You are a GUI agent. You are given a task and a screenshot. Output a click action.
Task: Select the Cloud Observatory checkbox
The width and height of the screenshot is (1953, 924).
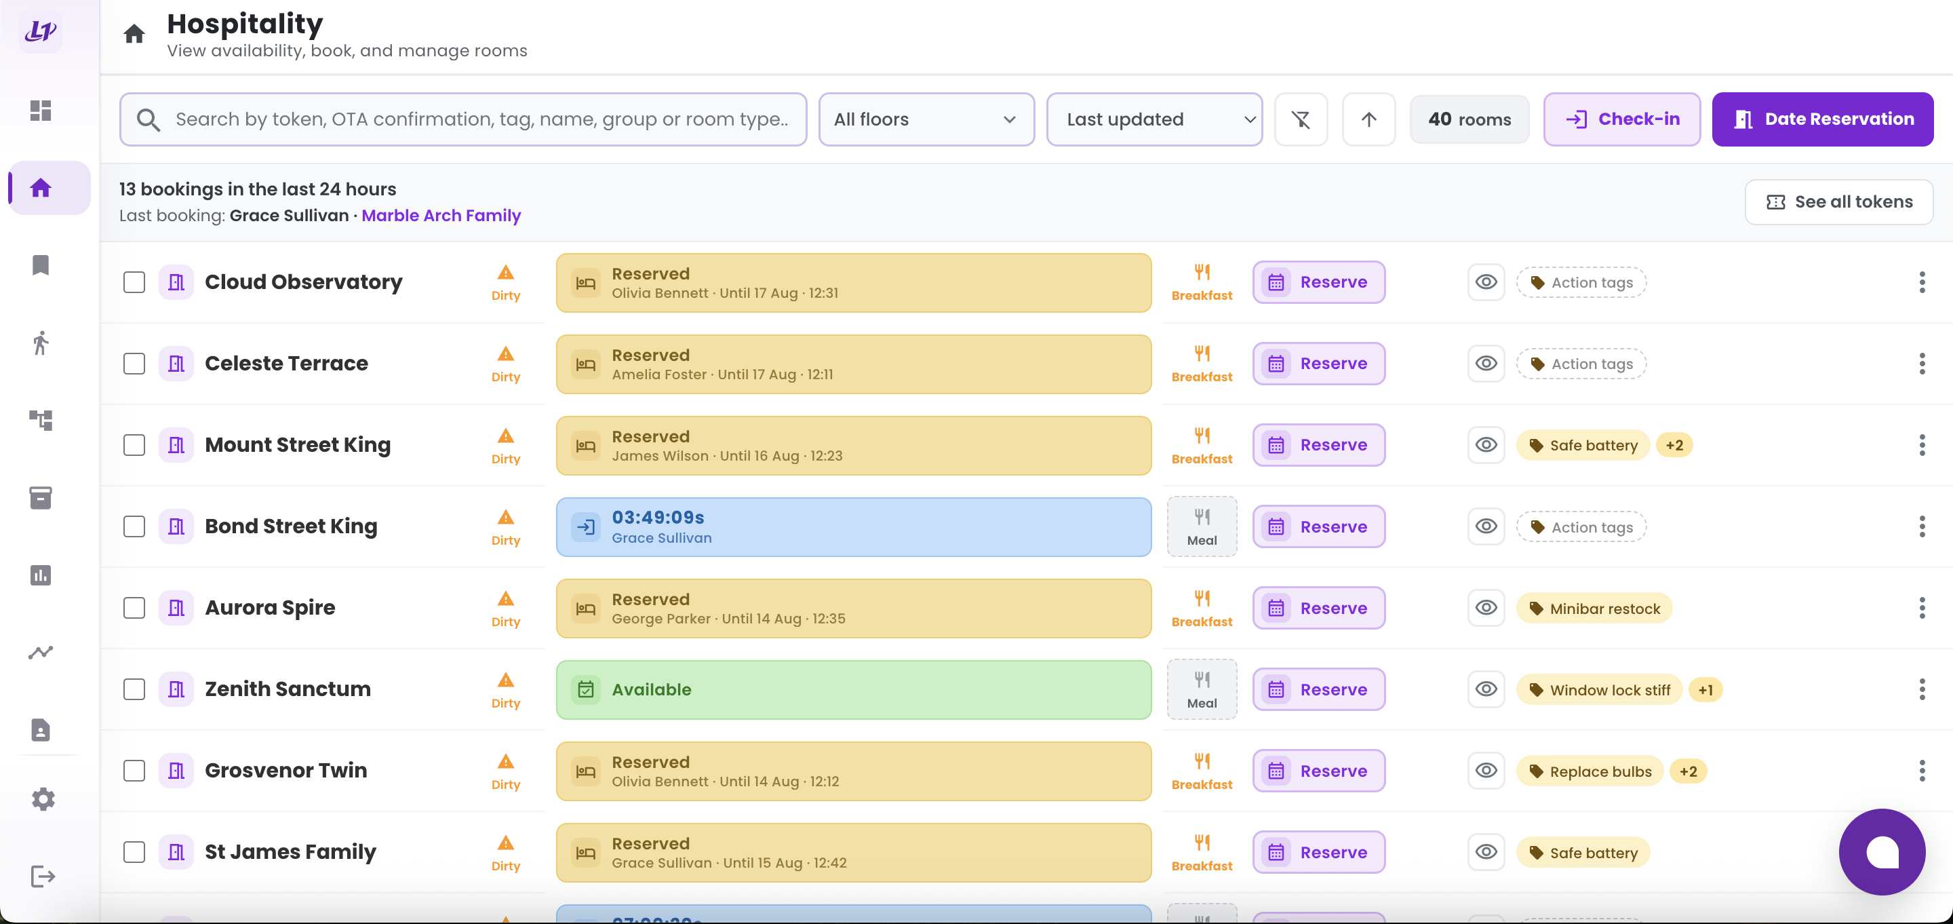[134, 282]
